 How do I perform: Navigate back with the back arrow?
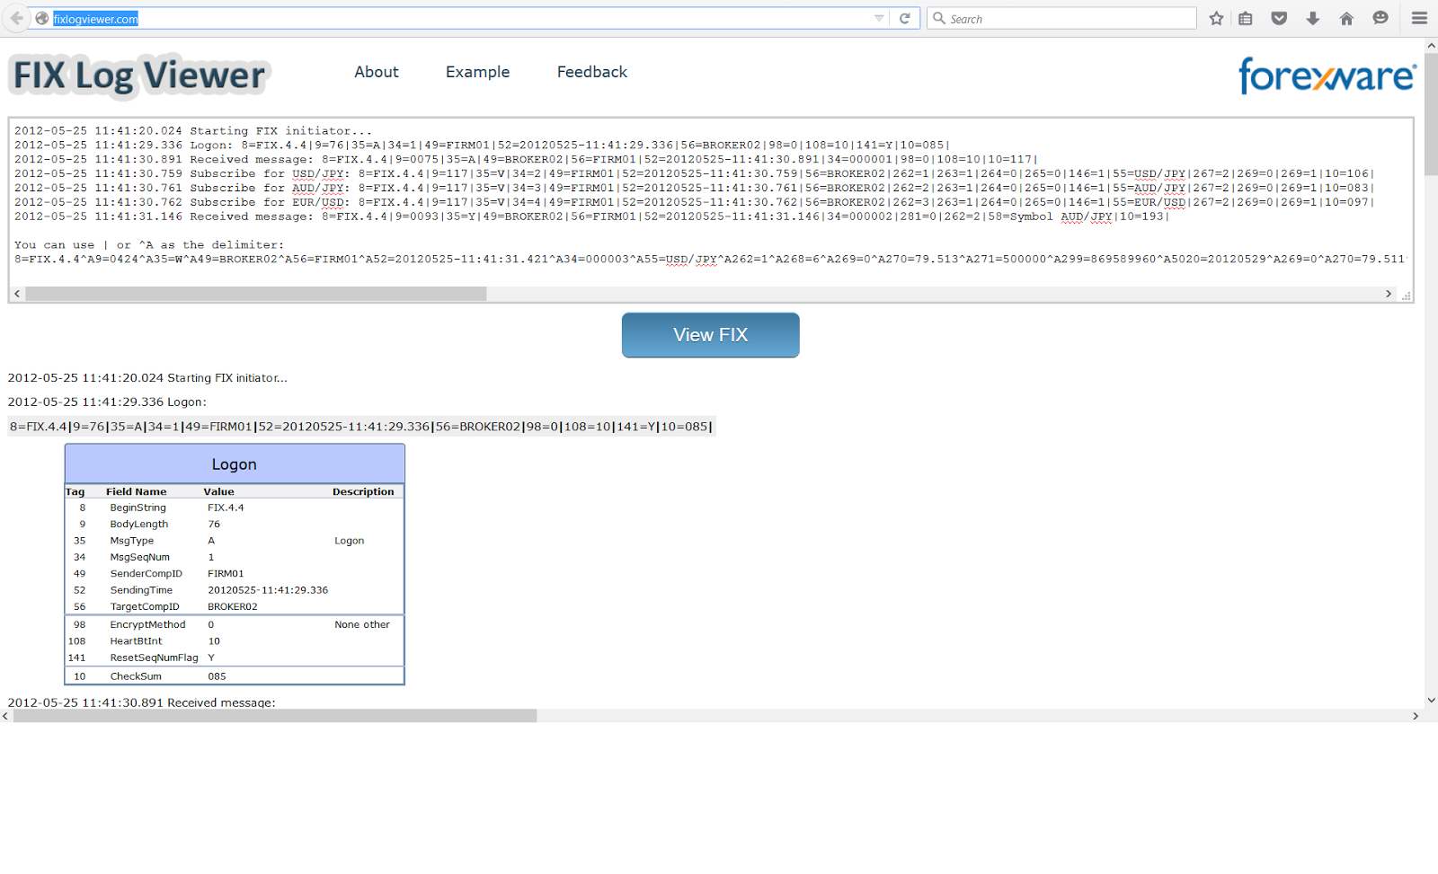pos(16,17)
